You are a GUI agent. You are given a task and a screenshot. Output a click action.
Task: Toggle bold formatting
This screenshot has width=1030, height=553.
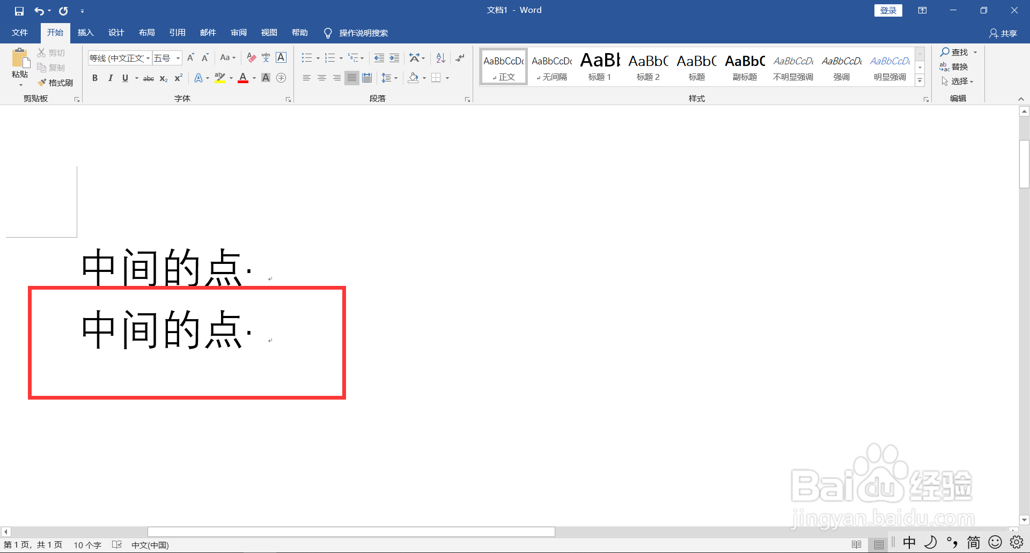click(x=95, y=78)
